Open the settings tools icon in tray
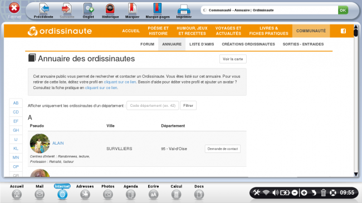This screenshot has width=362, height=203. click(x=257, y=192)
